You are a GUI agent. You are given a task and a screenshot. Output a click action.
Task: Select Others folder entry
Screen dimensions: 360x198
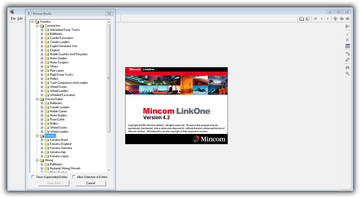pos(54,66)
